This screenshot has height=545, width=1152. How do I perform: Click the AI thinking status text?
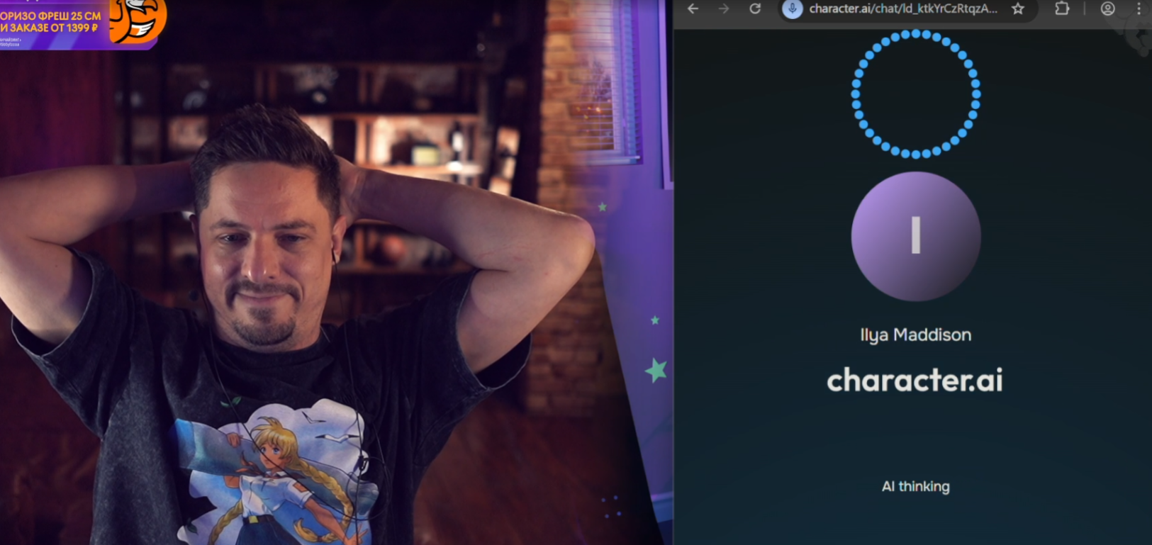tap(915, 486)
